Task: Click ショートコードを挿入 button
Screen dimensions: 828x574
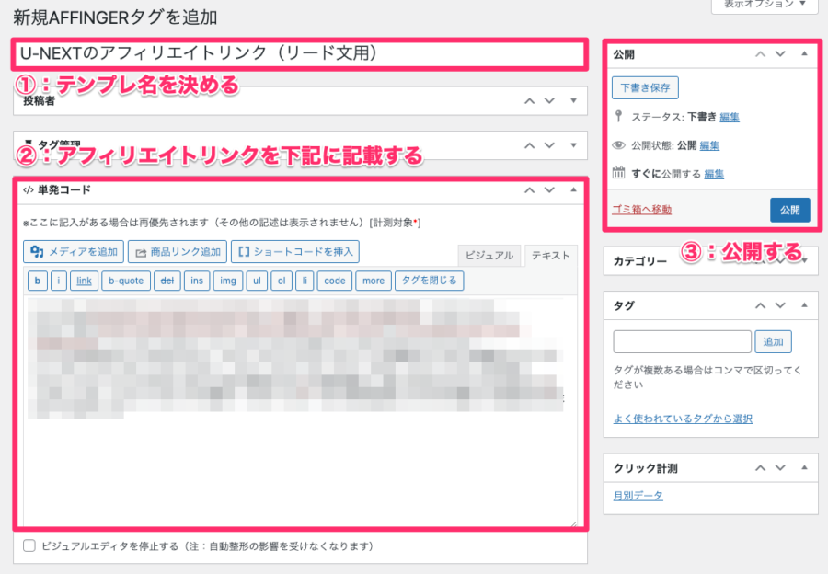Action: tap(295, 252)
